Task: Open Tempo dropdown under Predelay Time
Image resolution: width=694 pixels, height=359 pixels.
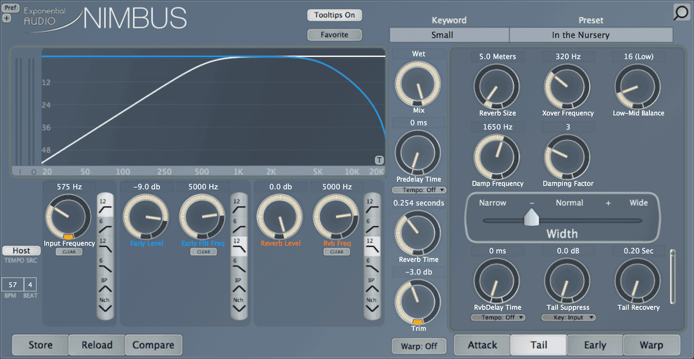Action: tap(419, 190)
